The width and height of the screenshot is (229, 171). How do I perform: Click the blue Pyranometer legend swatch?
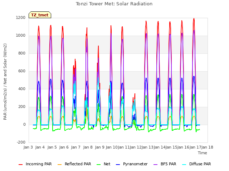pyautogui.click(x=118, y=165)
